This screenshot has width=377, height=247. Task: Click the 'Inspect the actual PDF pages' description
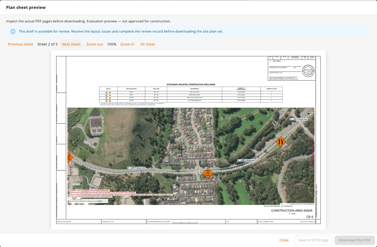click(89, 21)
